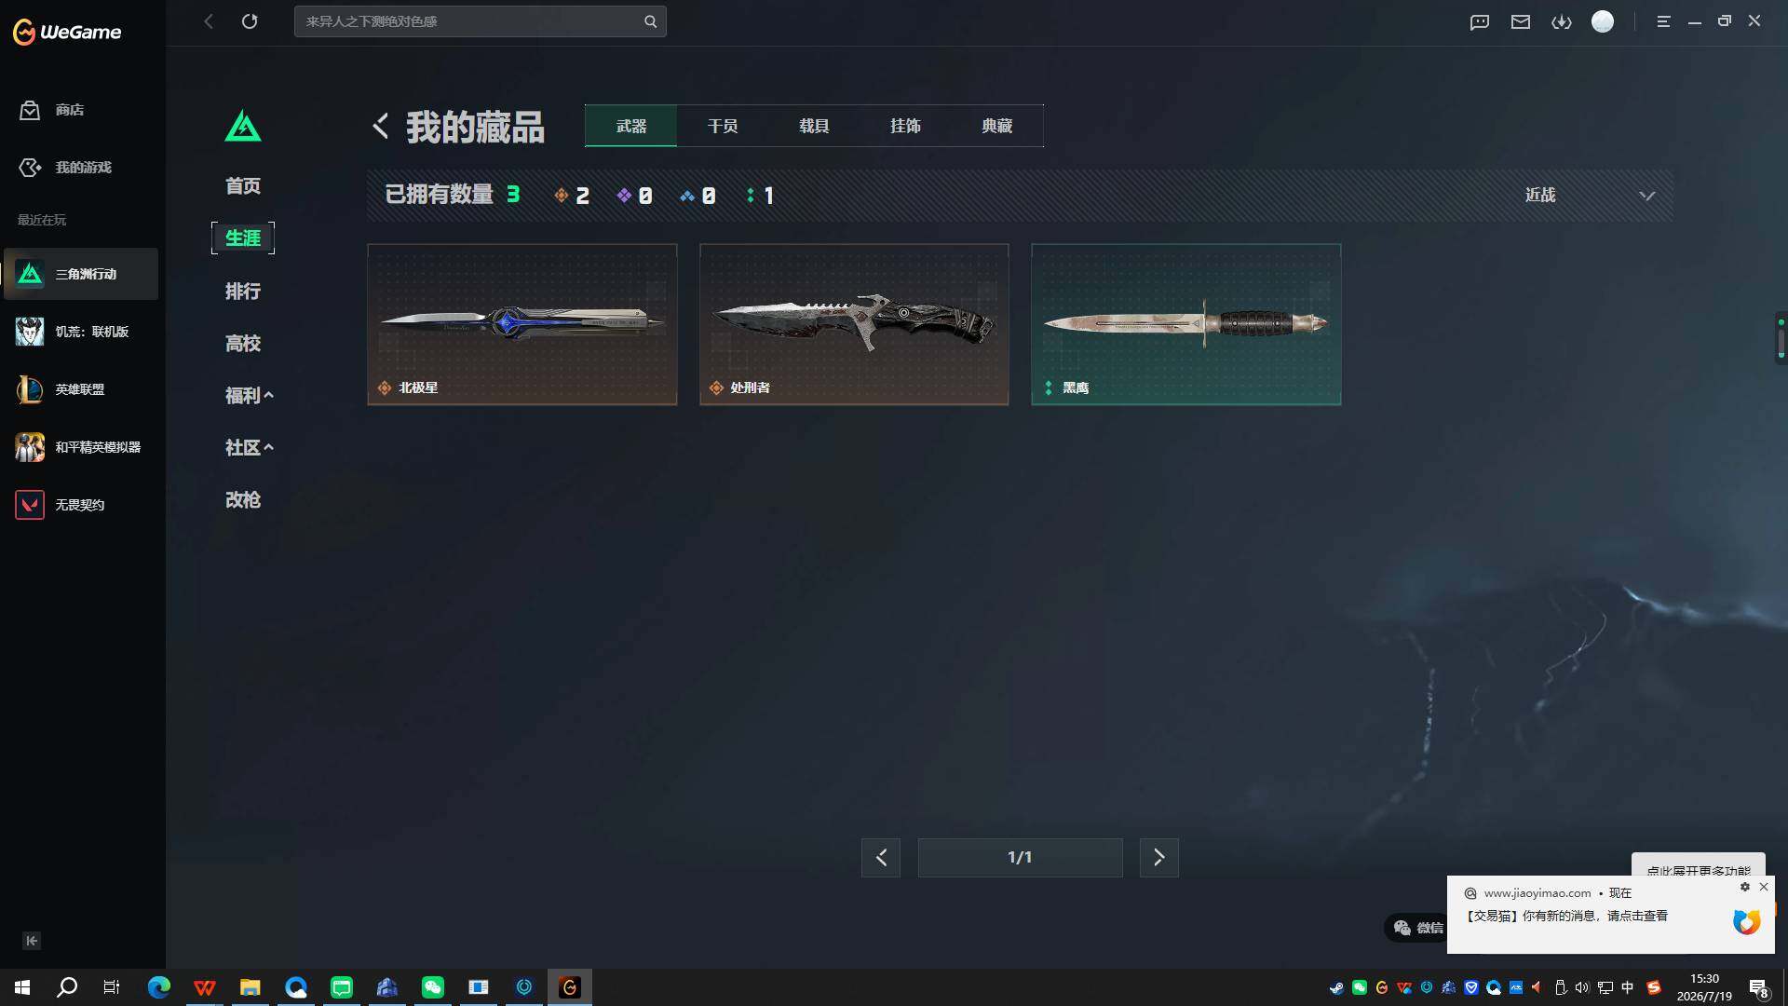Click the green Delta Force logo
1788x1006 pixels.
tap(243, 126)
